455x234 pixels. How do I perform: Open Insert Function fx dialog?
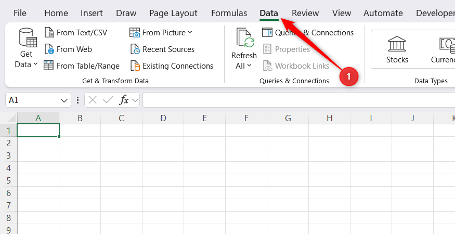coord(124,100)
